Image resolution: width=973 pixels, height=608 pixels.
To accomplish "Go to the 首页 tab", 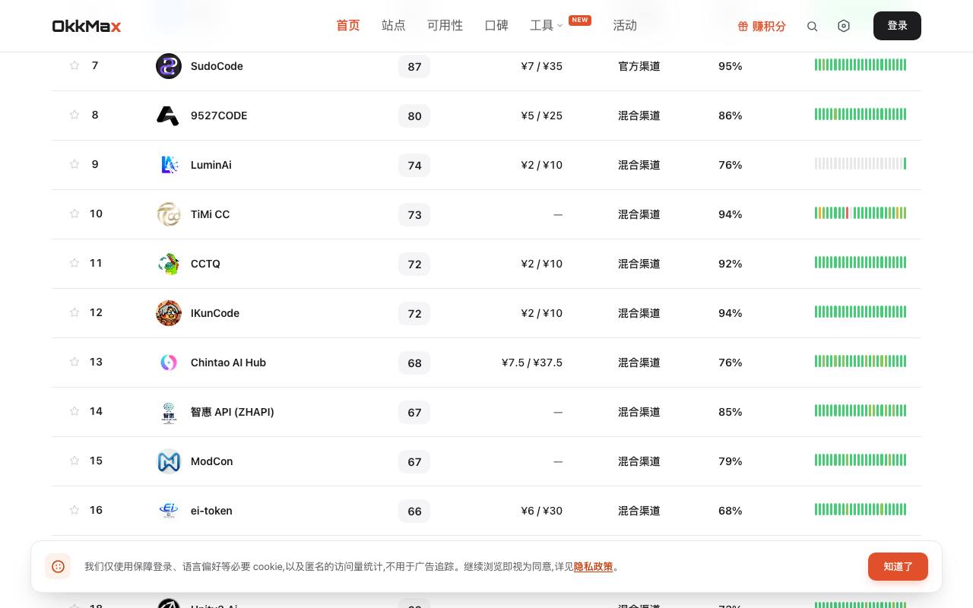I will point(348,26).
